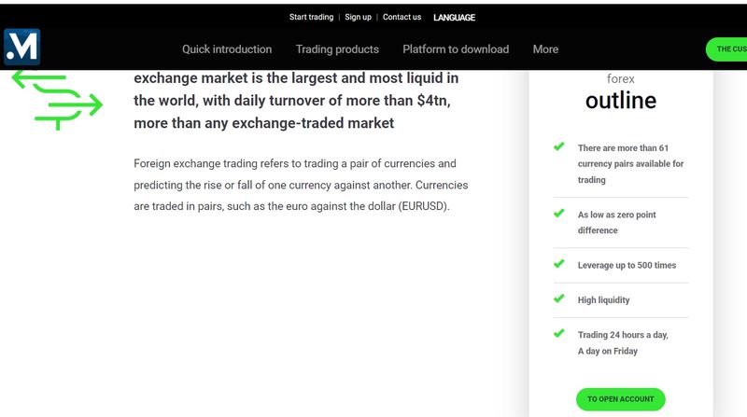Open the Contact us link
This screenshot has width=747, height=417.
click(402, 17)
